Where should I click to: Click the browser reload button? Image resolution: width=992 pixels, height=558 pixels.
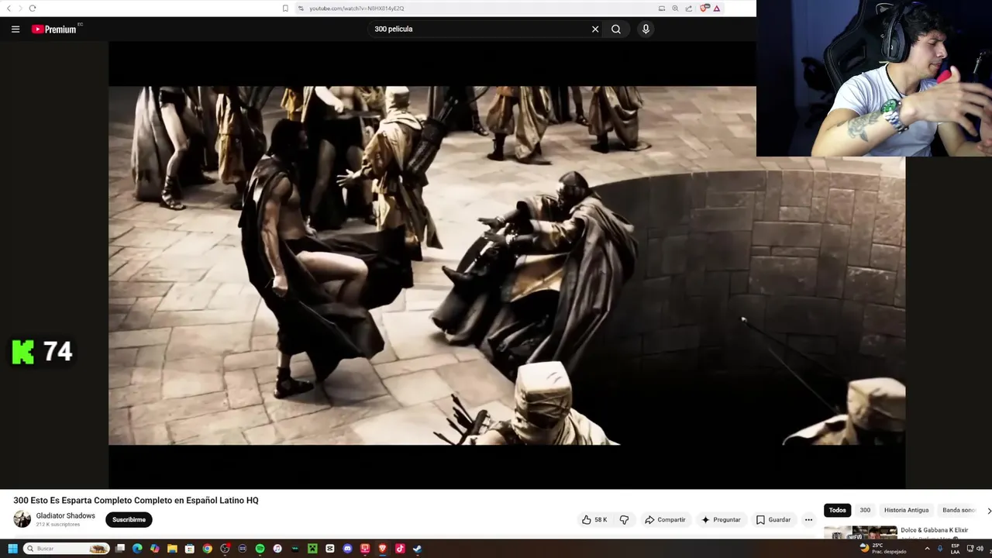tap(32, 8)
